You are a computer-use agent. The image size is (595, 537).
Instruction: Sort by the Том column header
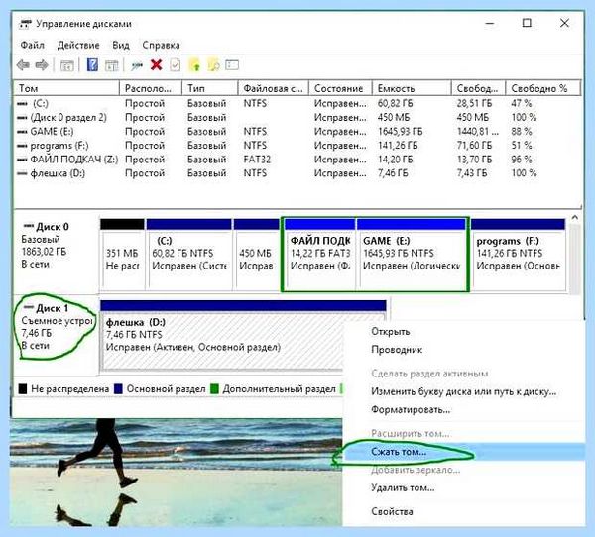66,88
